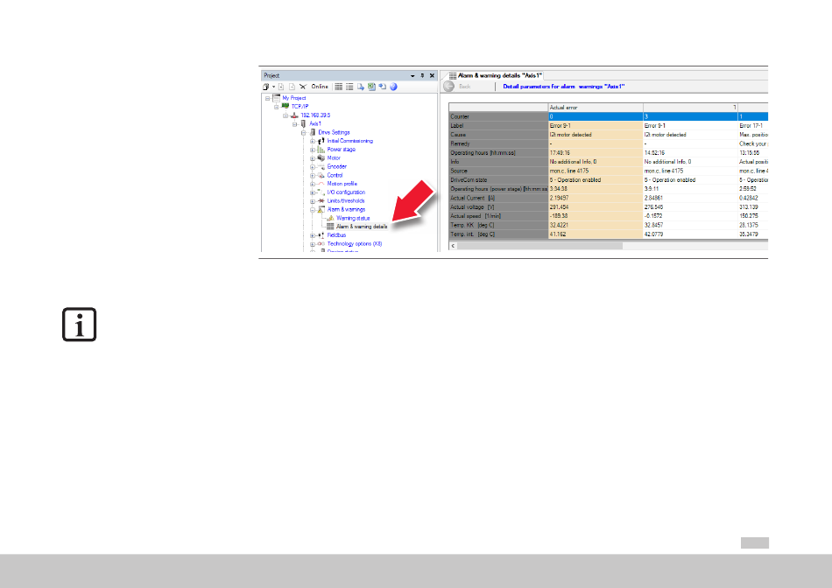Screen dimensions: 832x588
Task: Expand the Fieldbus node
Action: coord(313,235)
